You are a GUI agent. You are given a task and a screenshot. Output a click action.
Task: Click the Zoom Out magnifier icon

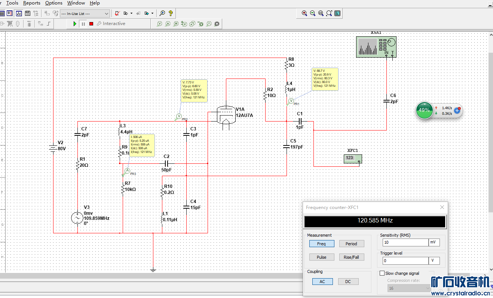coord(313,13)
